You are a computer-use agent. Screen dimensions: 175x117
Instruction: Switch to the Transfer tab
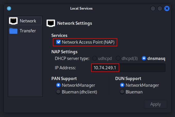25,31
